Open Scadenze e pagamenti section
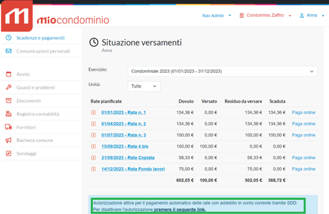The width and height of the screenshot is (329, 214). tap(41, 38)
